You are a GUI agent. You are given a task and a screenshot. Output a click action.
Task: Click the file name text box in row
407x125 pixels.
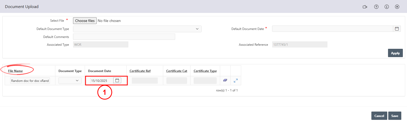pyautogui.click(x=30, y=81)
